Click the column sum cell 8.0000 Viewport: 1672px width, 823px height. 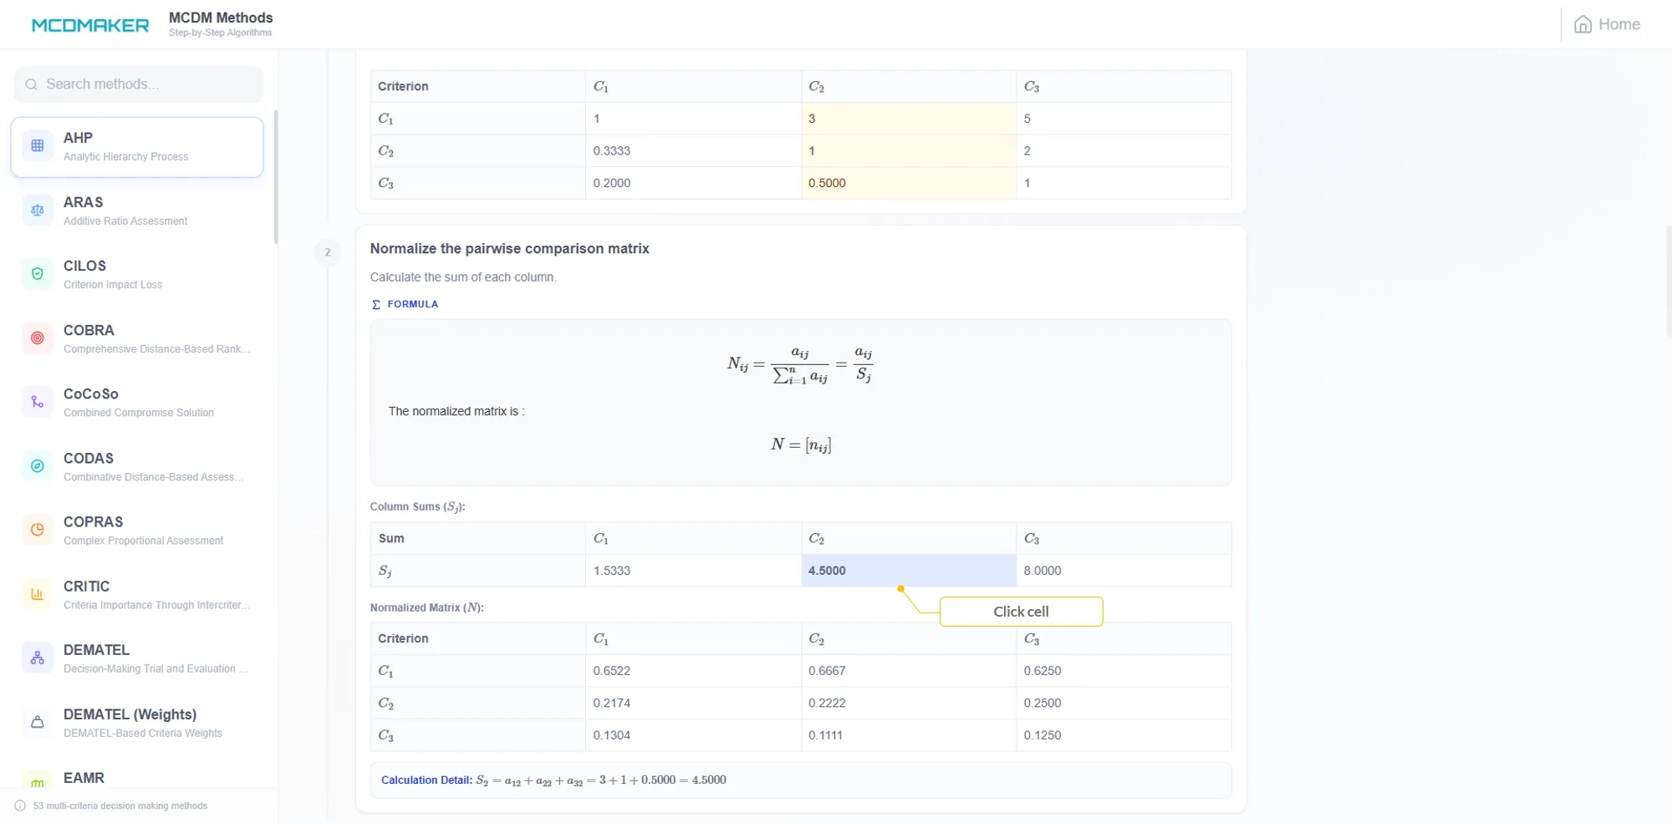tap(1124, 571)
